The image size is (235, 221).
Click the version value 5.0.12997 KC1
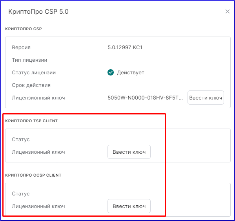(x=125, y=47)
